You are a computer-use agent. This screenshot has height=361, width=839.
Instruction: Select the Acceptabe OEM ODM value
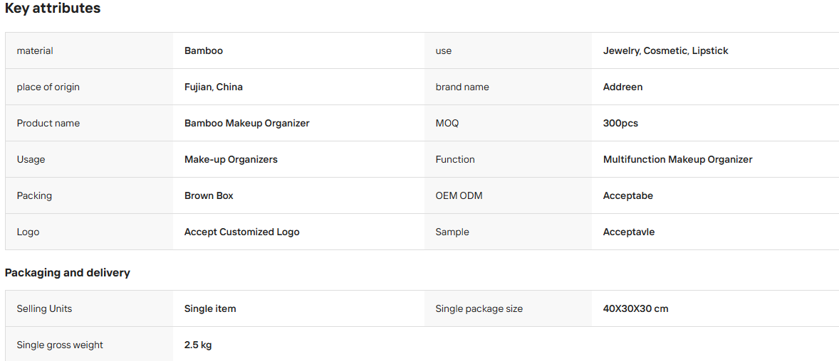[x=627, y=195]
